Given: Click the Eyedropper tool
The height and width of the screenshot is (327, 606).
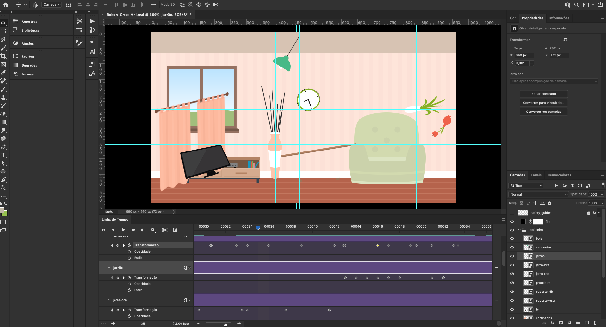Looking at the screenshot, I should [x=3, y=73].
